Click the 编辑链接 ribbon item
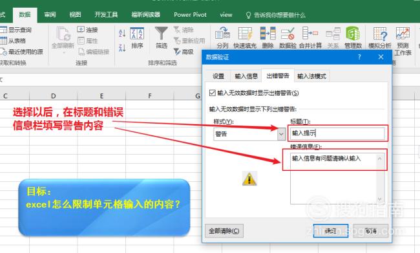The image size is (420, 253). coord(94,52)
